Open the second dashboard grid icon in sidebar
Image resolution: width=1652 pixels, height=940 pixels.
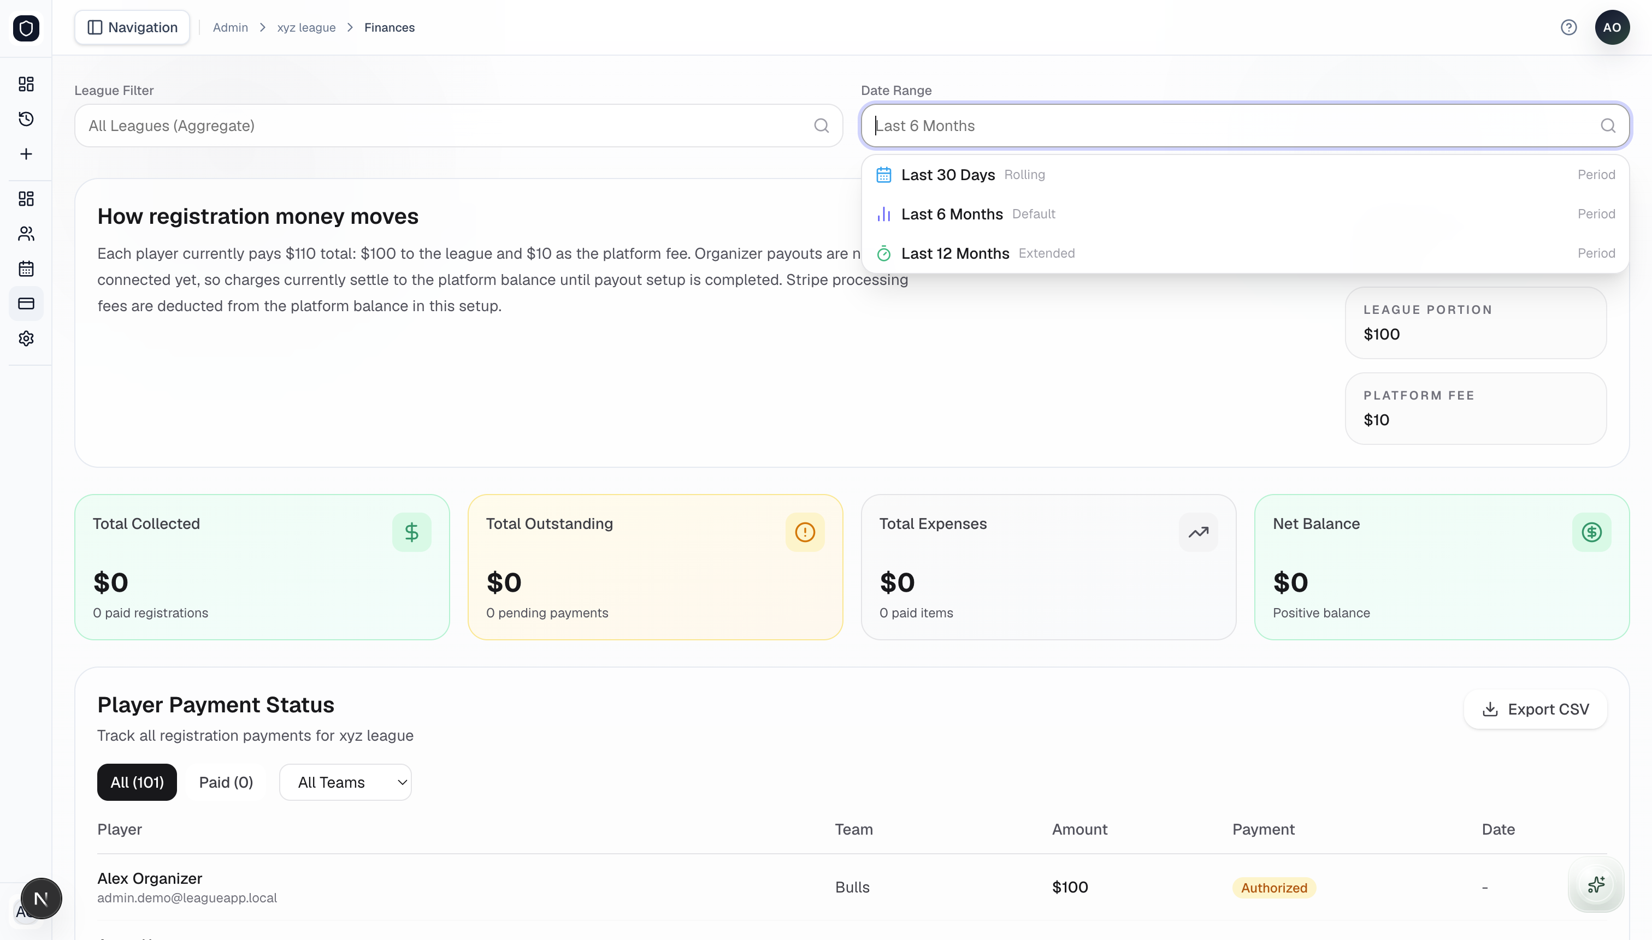coord(26,199)
